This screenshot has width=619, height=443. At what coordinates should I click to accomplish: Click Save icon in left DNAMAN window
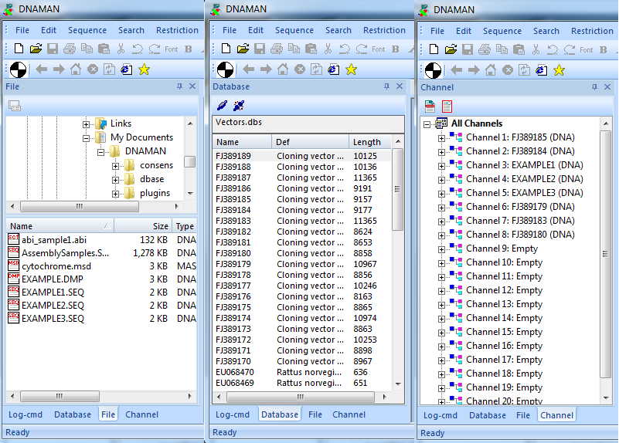[x=53, y=49]
